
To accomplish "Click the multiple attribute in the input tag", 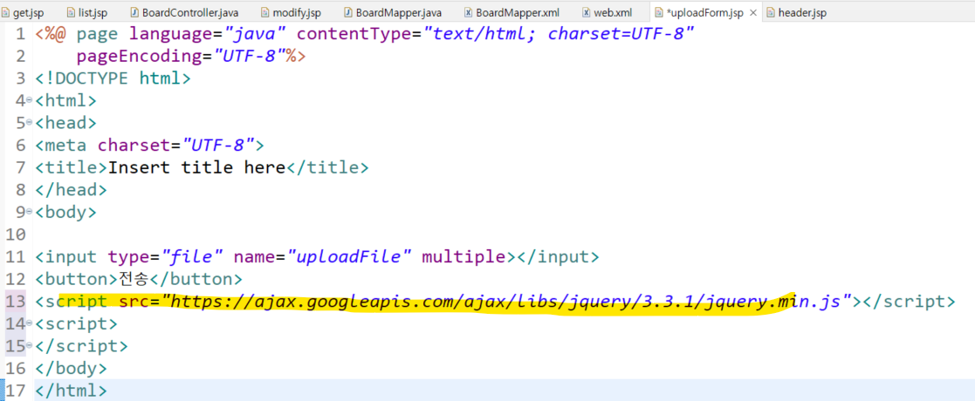I will tap(464, 257).
